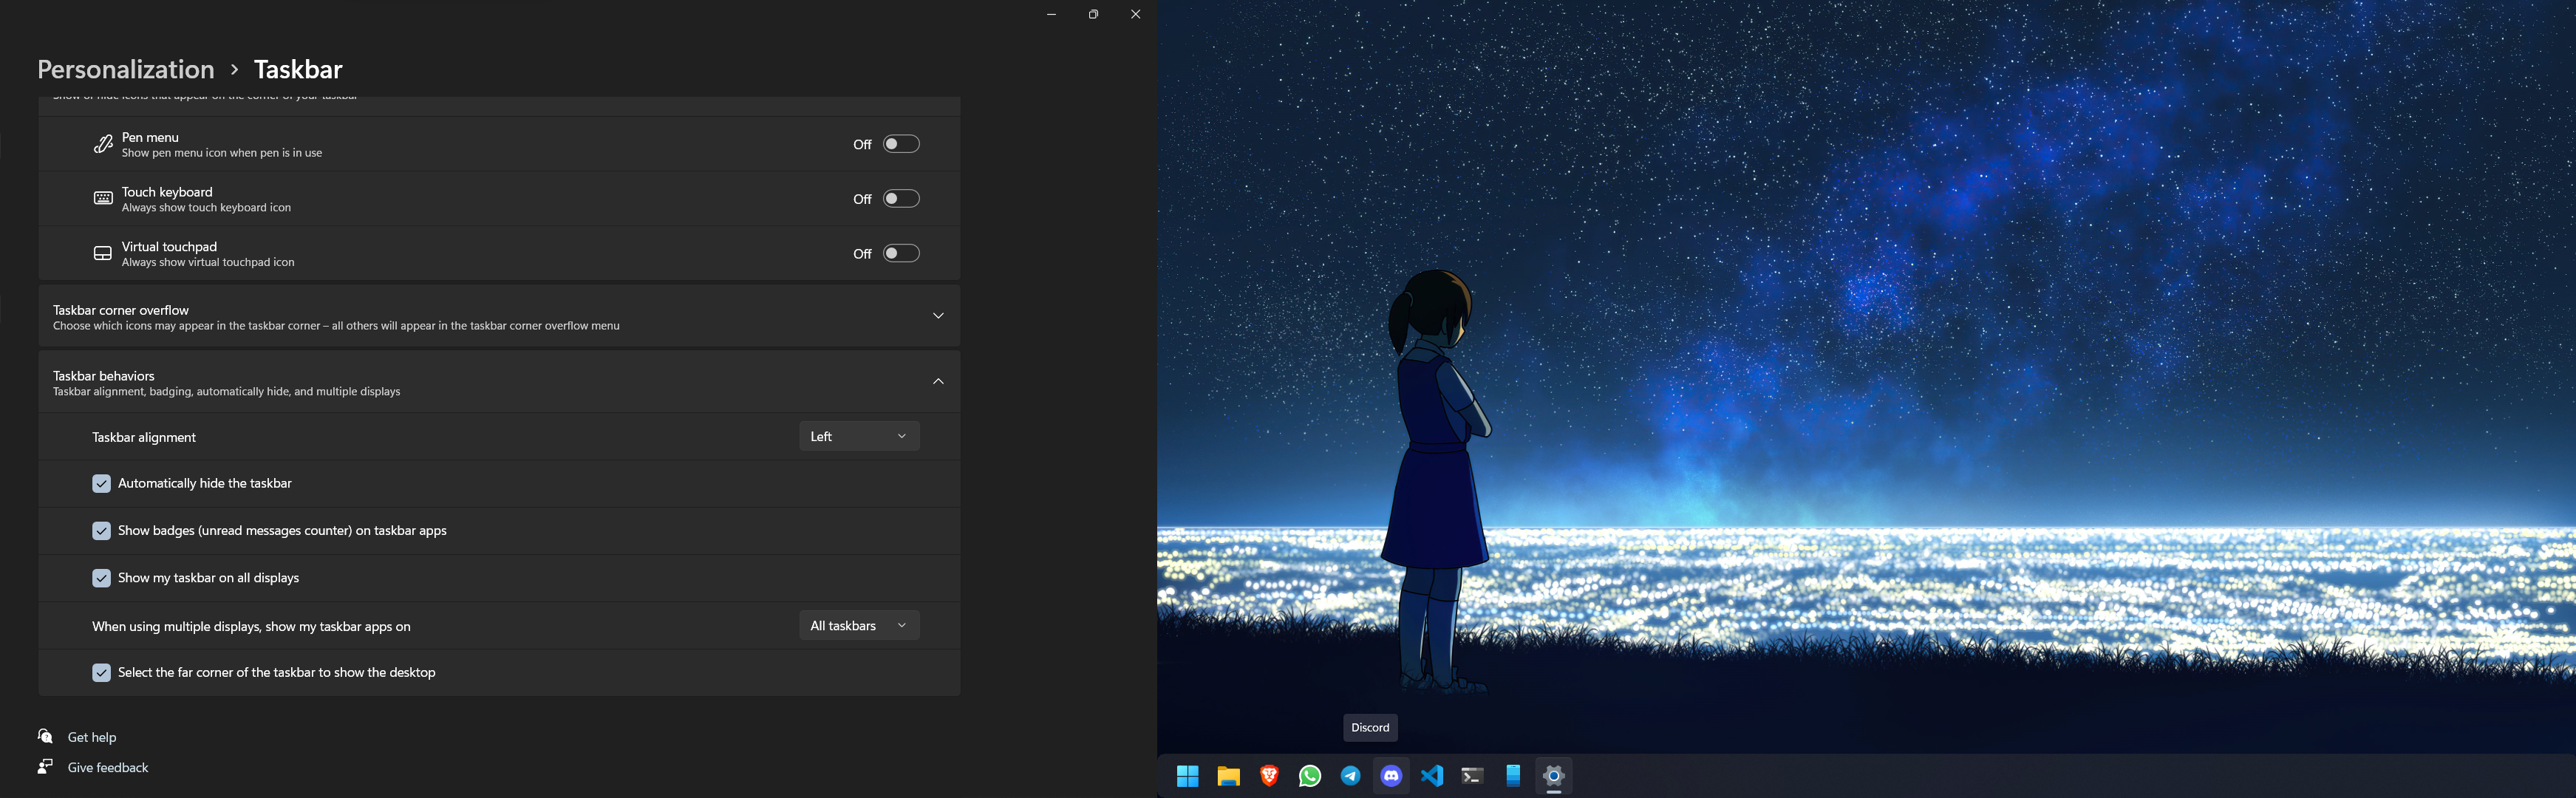Expand the Taskbar corner overflow section
This screenshot has width=2576, height=798.
(x=938, y=316)
